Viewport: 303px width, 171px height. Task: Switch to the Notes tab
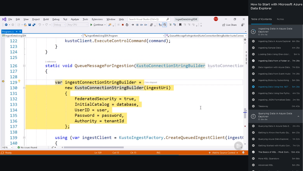coord(280,19)
